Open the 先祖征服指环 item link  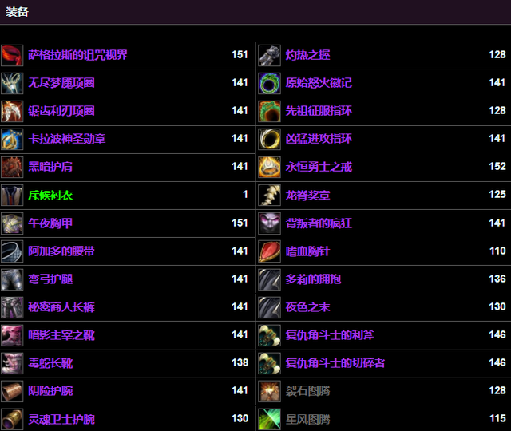[x=319, y=111]
